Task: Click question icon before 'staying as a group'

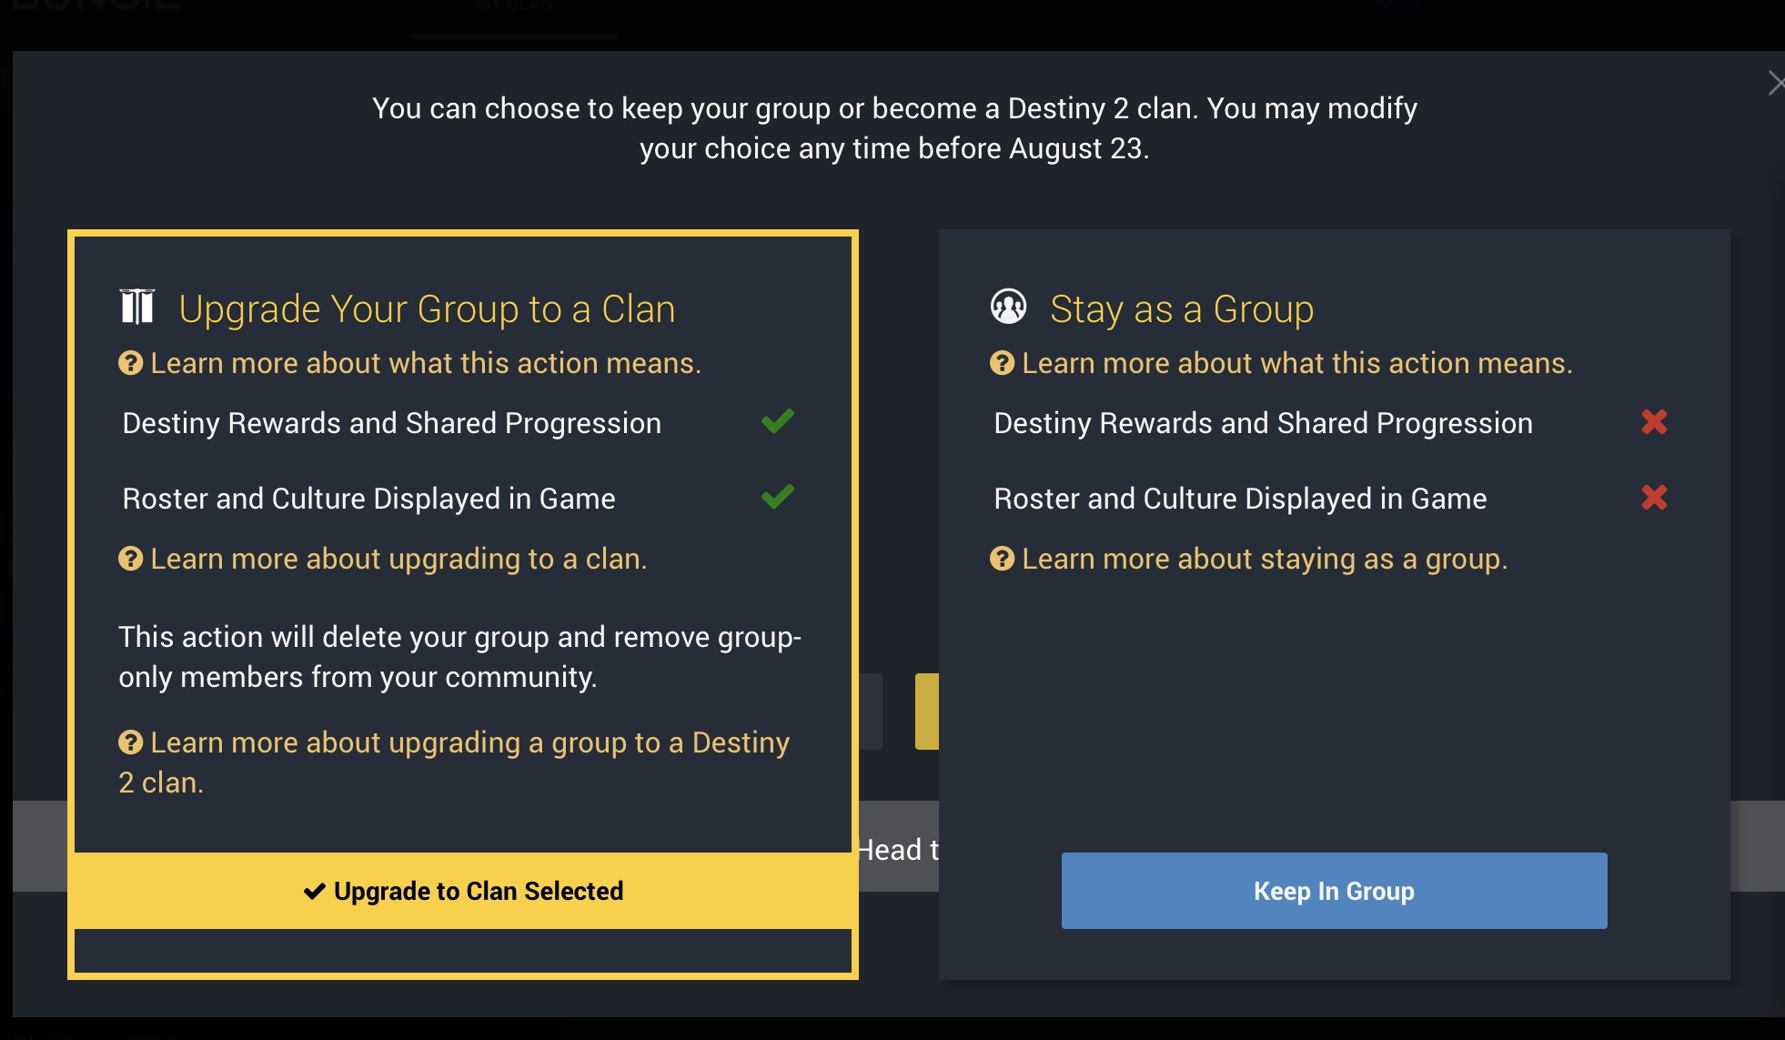Action: 1002,559
